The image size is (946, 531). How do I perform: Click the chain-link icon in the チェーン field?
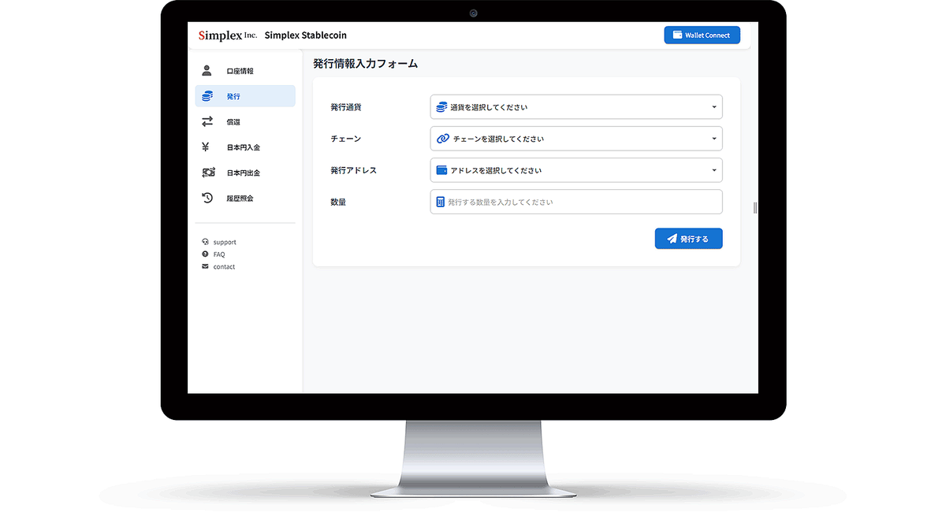[x=441, y=138]
